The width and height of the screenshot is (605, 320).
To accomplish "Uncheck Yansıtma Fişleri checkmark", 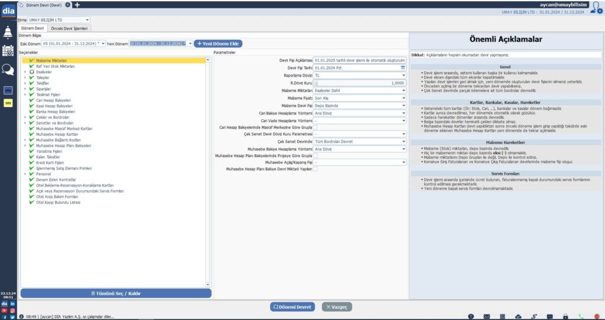I will pyautogui.click(x=32, y=152).
